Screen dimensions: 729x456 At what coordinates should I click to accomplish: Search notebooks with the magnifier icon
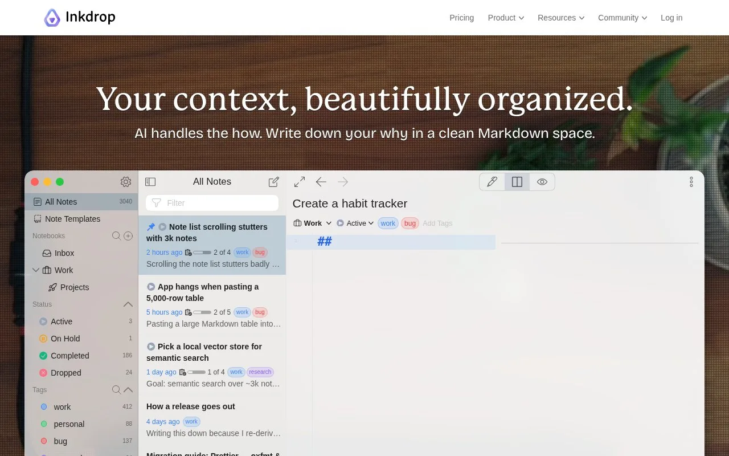tap(116, 236)
